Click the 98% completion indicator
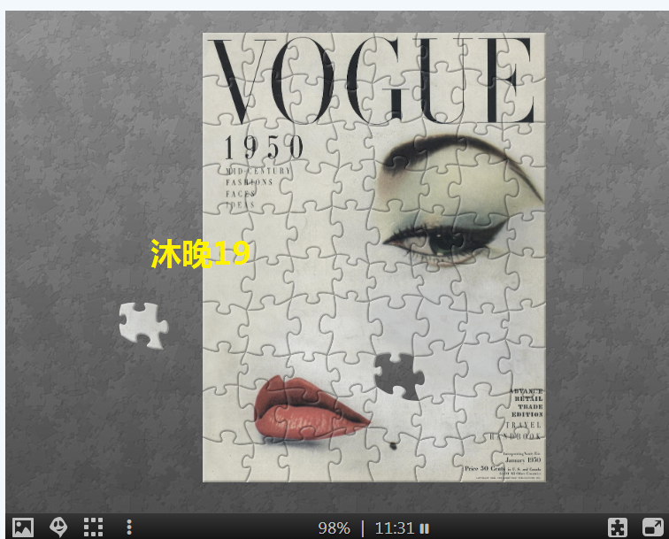This screenshot has height=539, width=669. (x=334, y=528)
